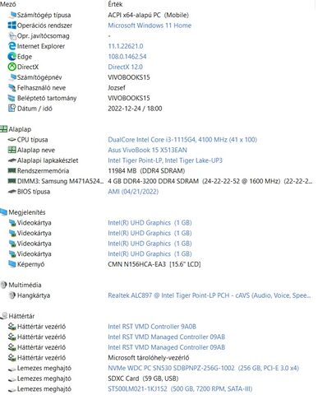Select the Mező column header
The image size is (327, 395).
(x=8, y=4)
